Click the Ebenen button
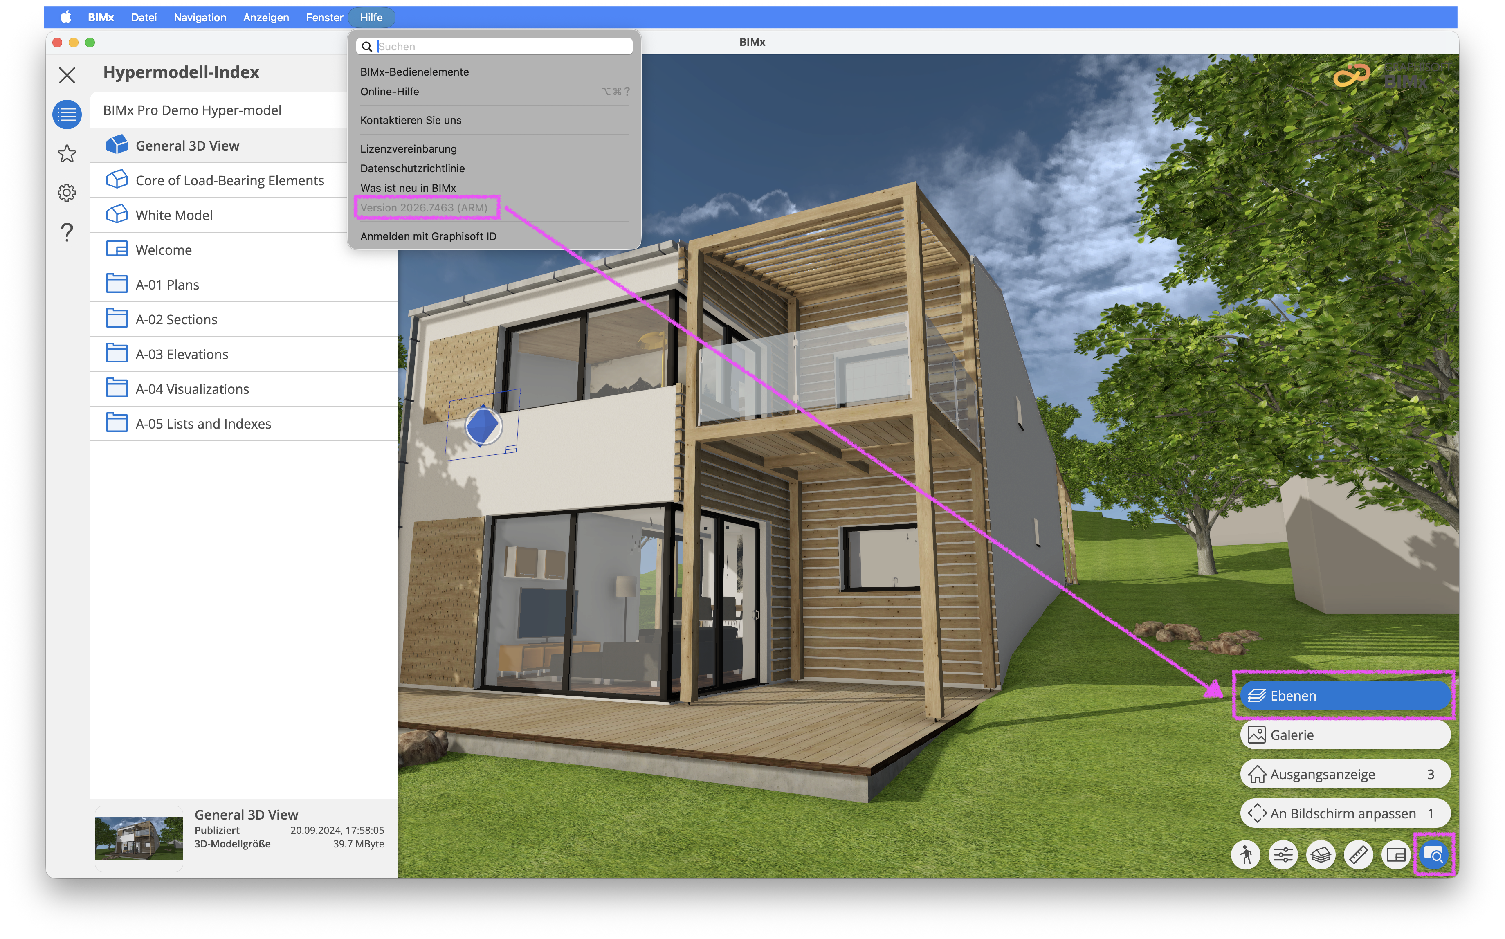 coord(1345,696)
